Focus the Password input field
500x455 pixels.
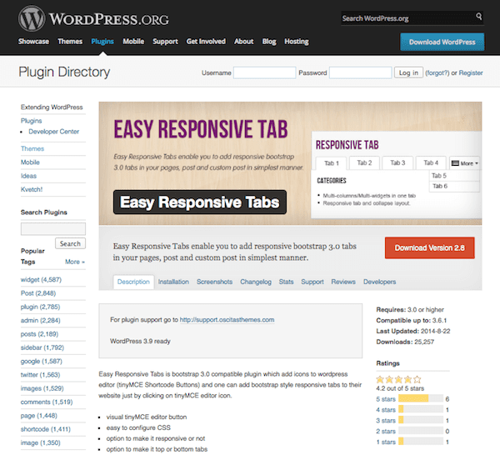pos(360,73)
